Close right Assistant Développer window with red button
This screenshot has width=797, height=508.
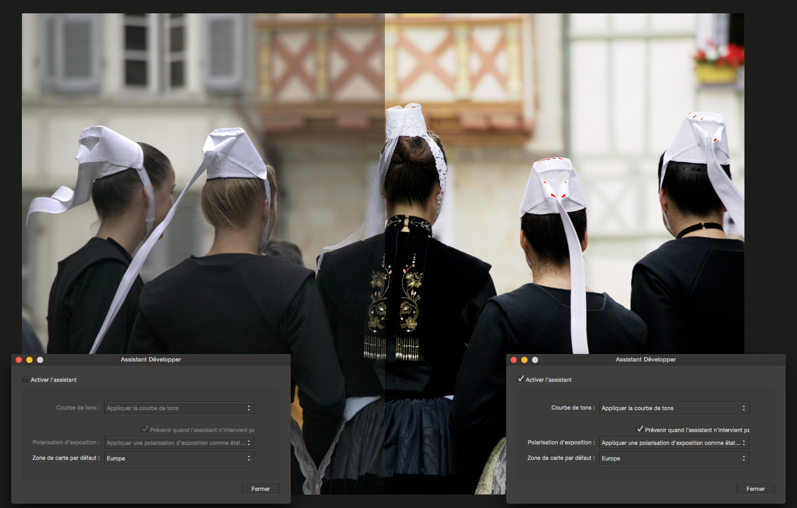coord(514,360)
